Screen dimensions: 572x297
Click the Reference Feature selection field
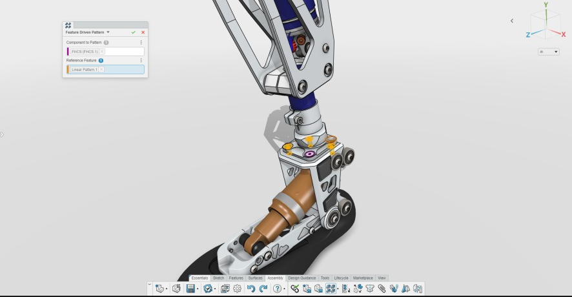(x=123, y=70)
